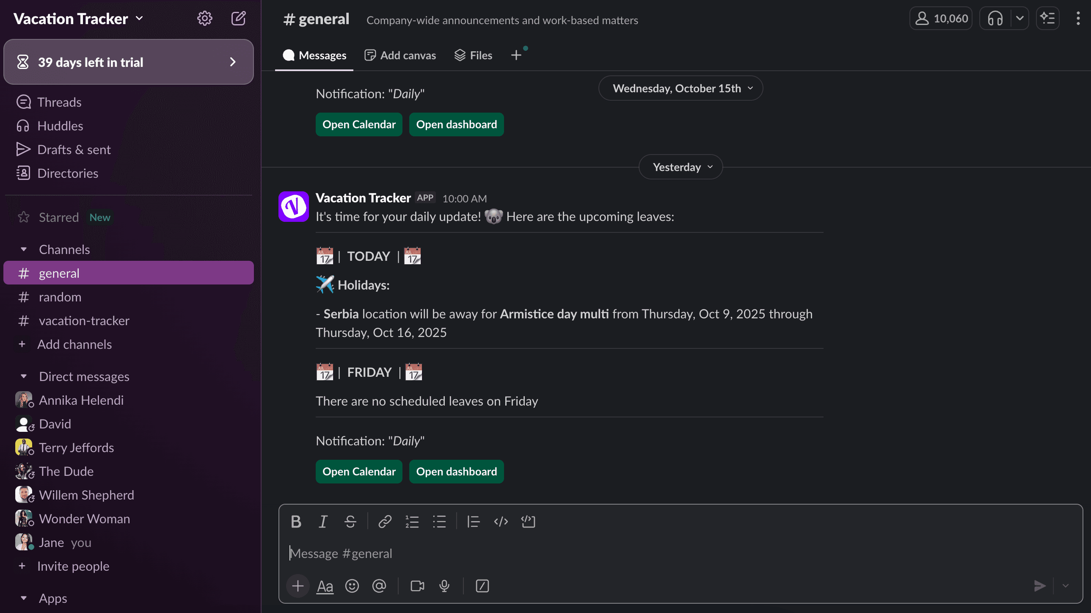The image size is (1091, 613).
Task: Record an audio clip with microphone
Action: (444, 586)
